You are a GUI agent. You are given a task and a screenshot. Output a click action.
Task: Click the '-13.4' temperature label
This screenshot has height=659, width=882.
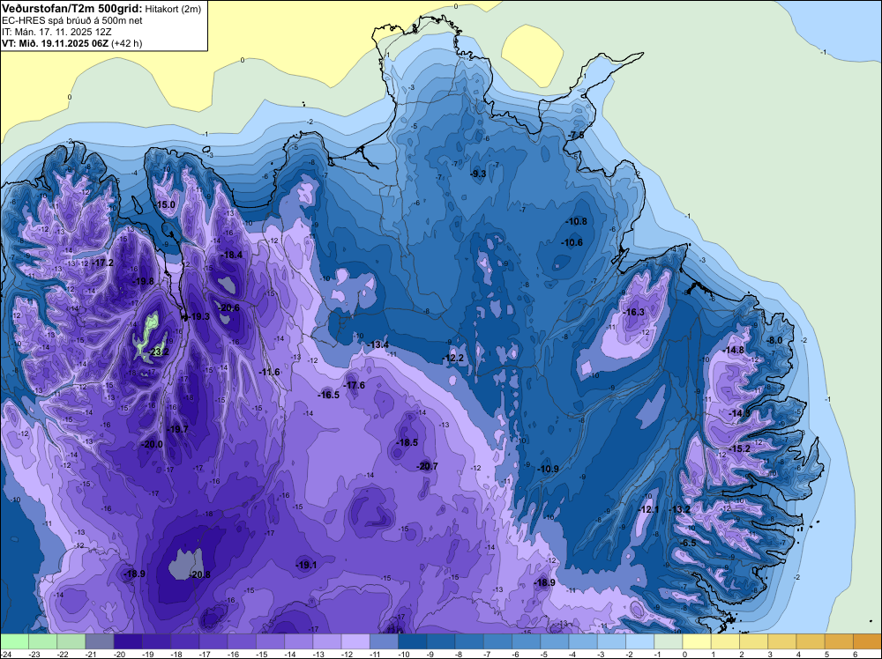point(377,344)
